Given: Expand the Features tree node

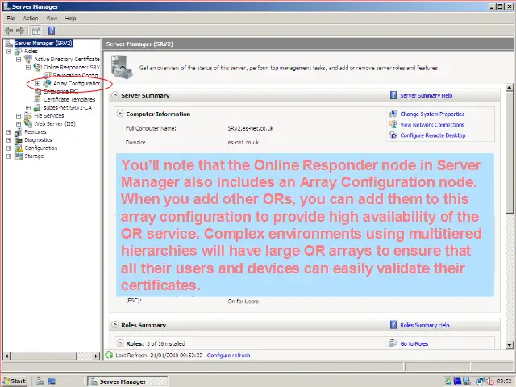Looking at the screenshot, I should (9, 132).
